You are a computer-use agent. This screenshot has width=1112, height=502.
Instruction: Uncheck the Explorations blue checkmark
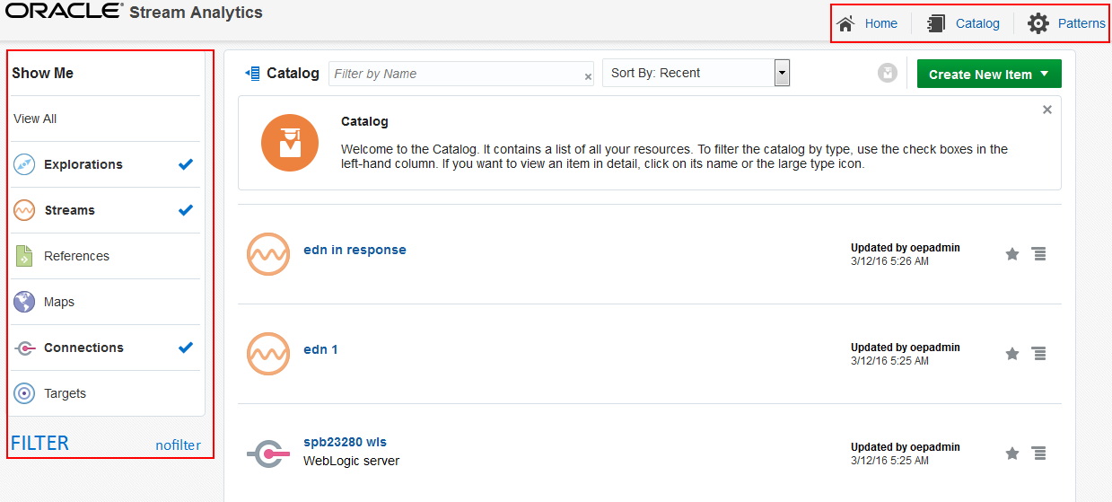click(x=186, y=164)
